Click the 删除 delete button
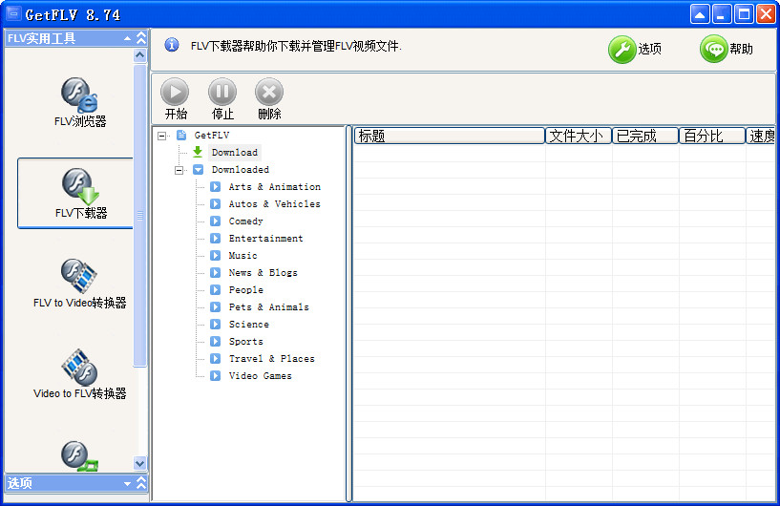Screen dimensions: 780x506 click(269, 98)
